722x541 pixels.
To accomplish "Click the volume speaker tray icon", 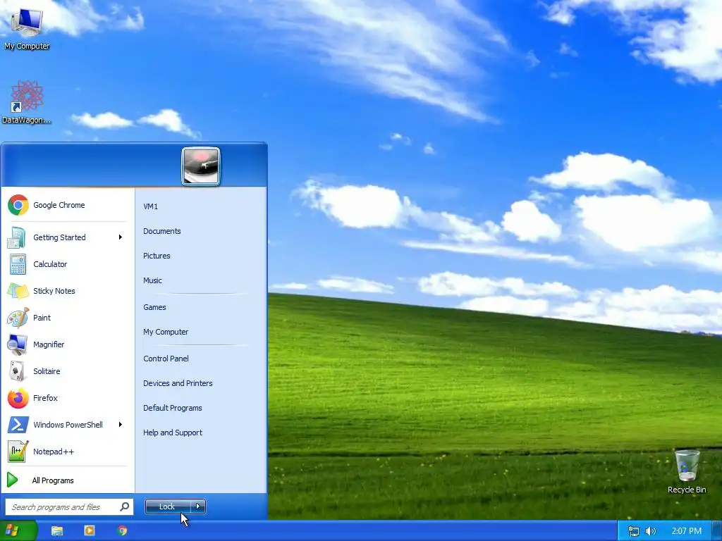I will (651, 531).
